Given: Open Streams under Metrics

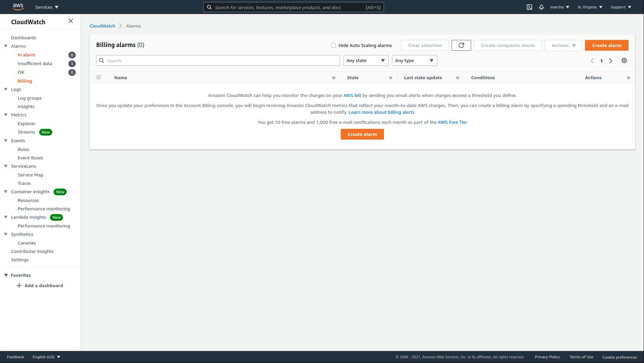Looking at the screenshot, I should pyautogui.click(x=27, y=132).
